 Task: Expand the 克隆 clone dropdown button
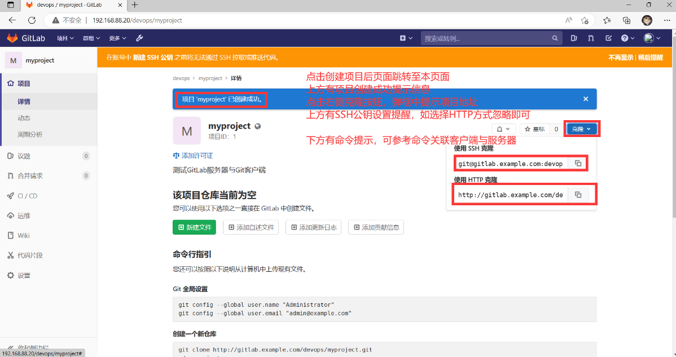(x=582, y=129)
